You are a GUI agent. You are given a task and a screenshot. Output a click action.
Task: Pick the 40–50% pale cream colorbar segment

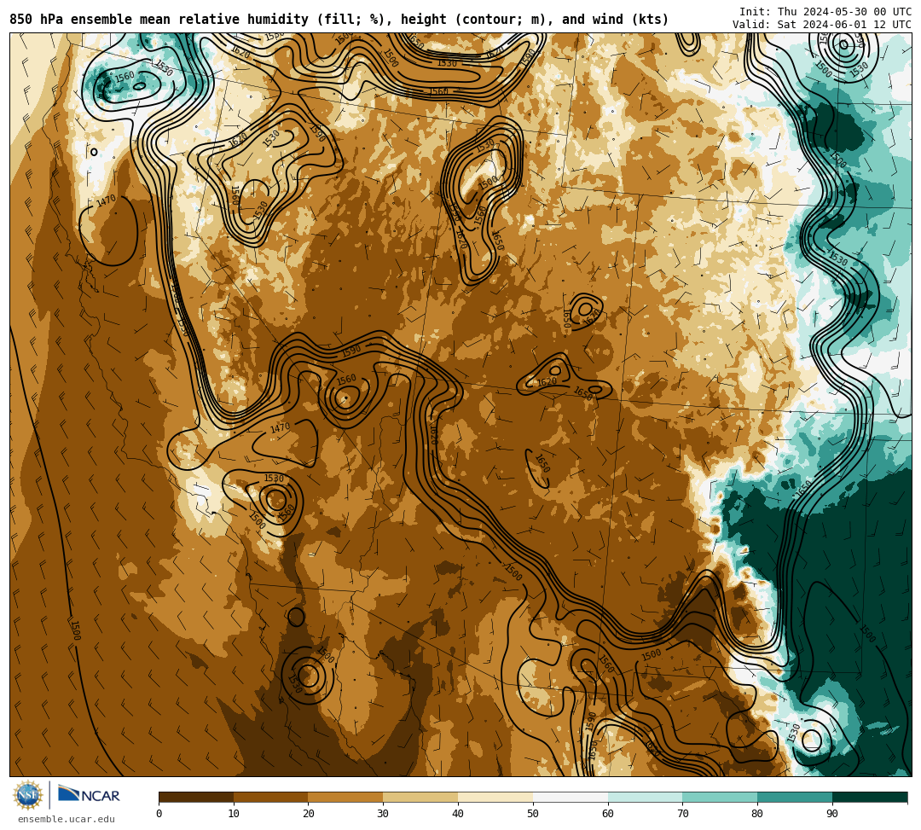tap(495, 797)
